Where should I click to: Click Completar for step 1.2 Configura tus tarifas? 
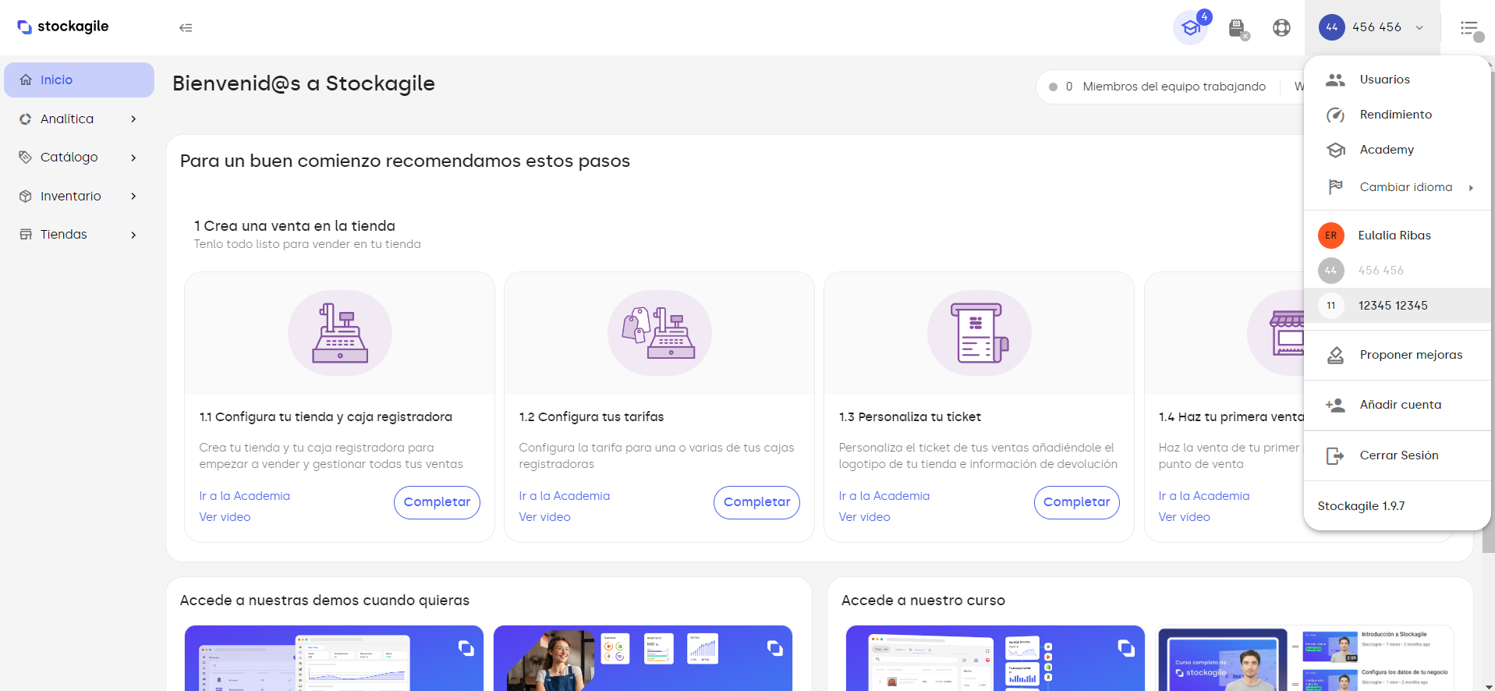(x=756, y=502)
